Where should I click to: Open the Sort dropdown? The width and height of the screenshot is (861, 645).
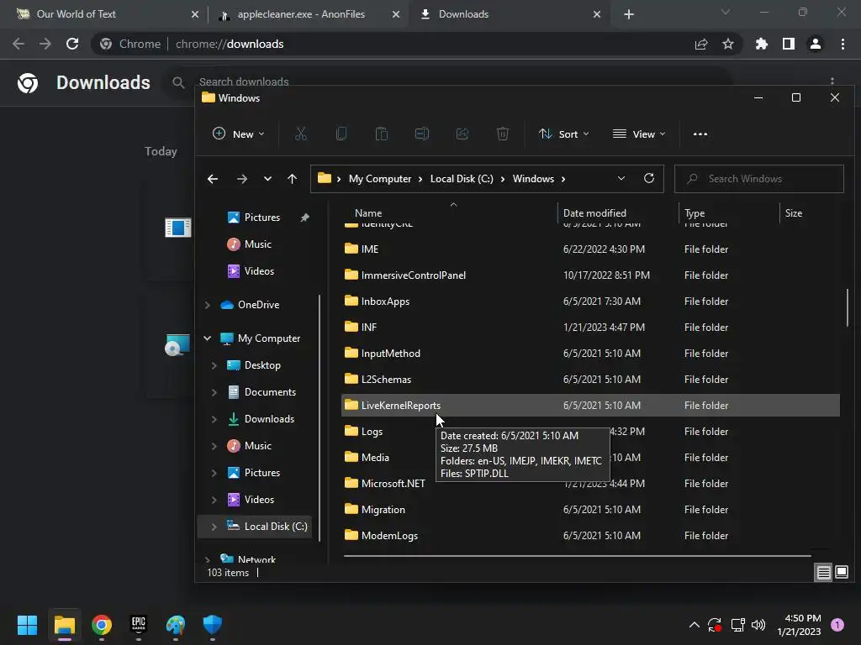[x=564, y=134]
